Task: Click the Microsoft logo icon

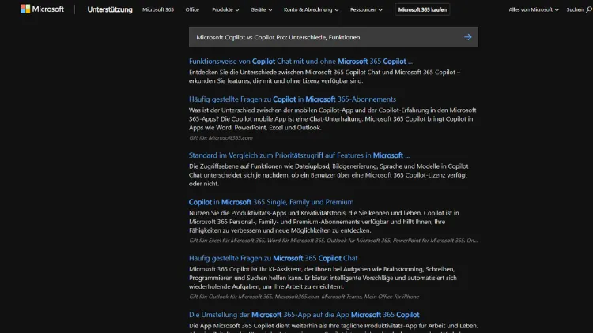Action: [25, 9]
